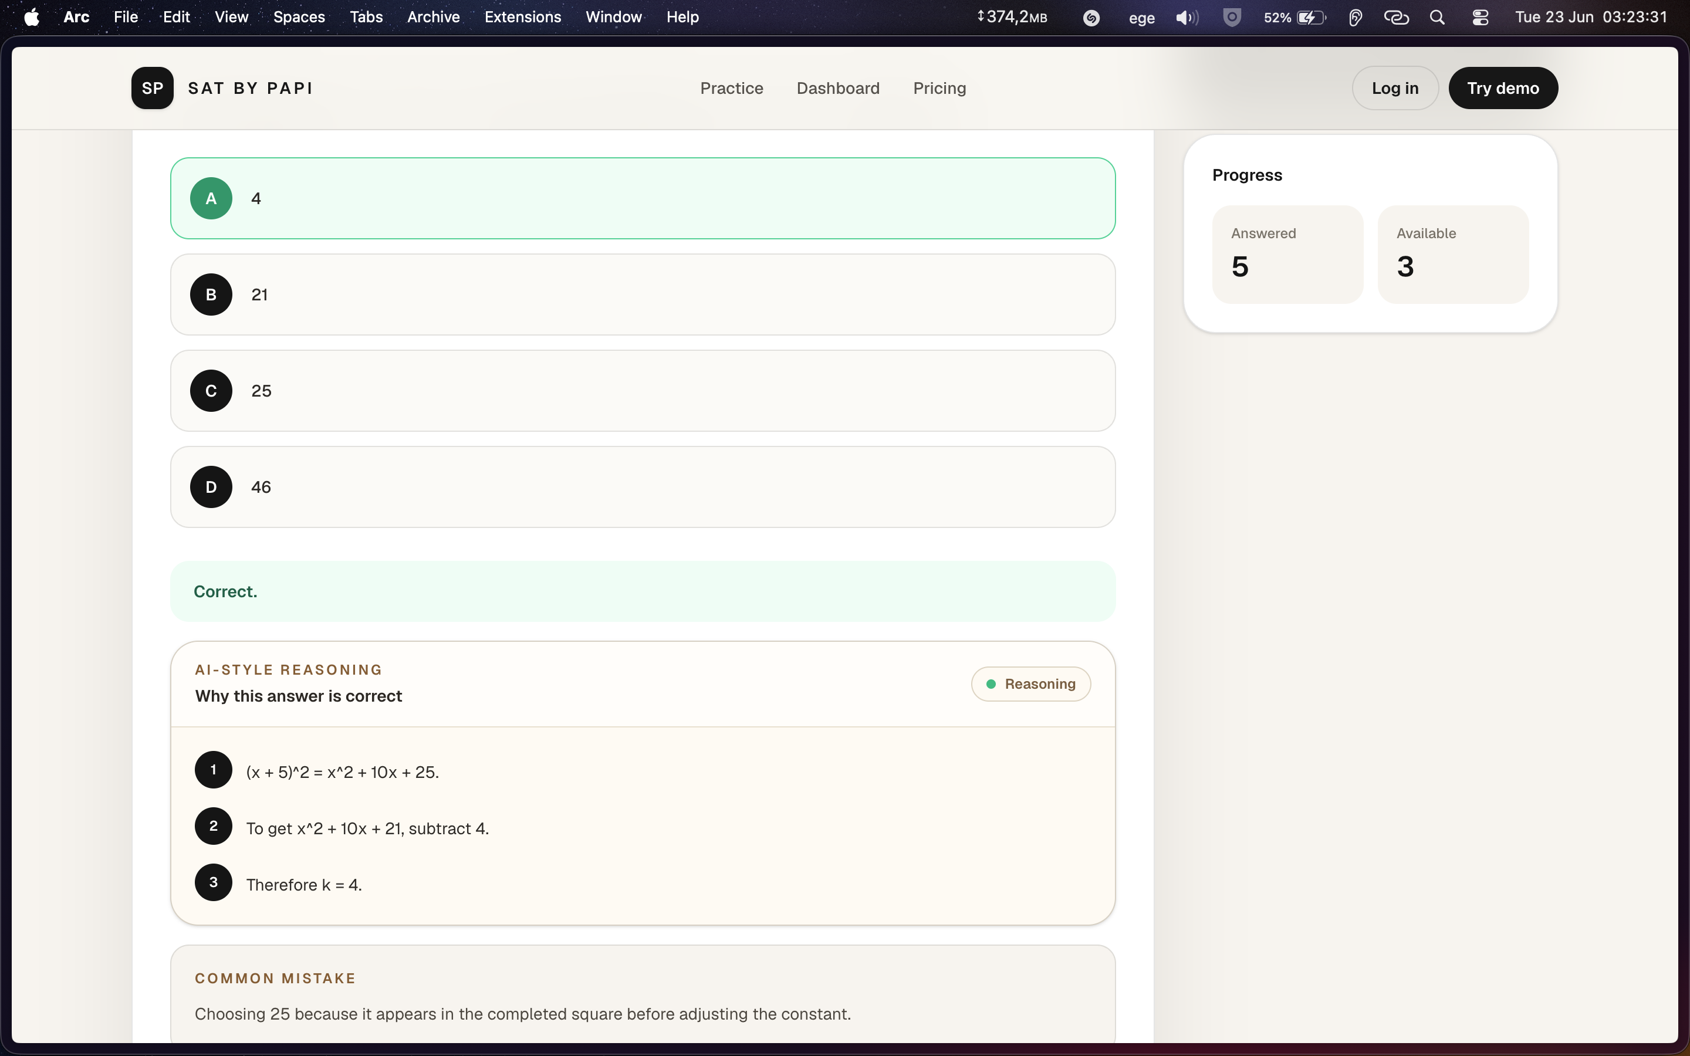Screen dimensions: 1690x1056
Task: Open the File menu
Action: pyautogui.click(x=126, y=18)
